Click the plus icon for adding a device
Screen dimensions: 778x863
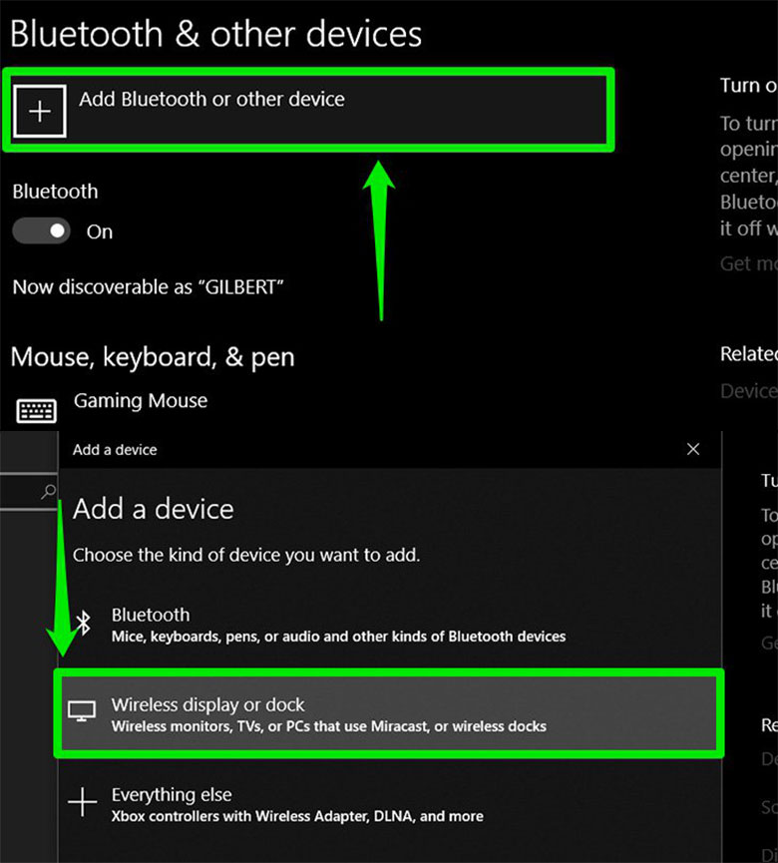pyautogui.click(x=40, y=110)
